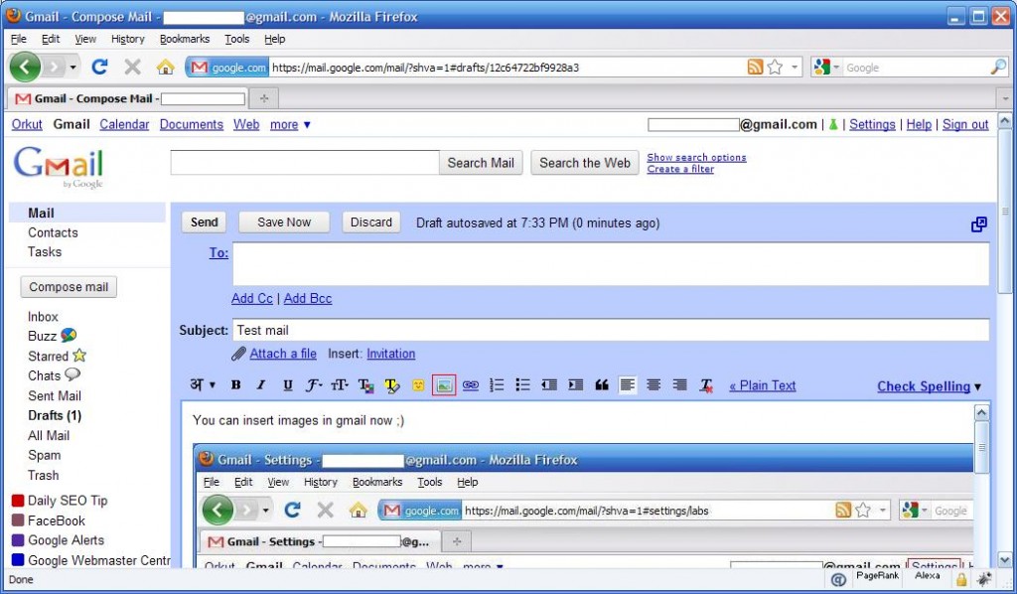Open the Edit menu
This screenshot has width=1017, height=594.
pyautogui.click(x=51, y=39)
